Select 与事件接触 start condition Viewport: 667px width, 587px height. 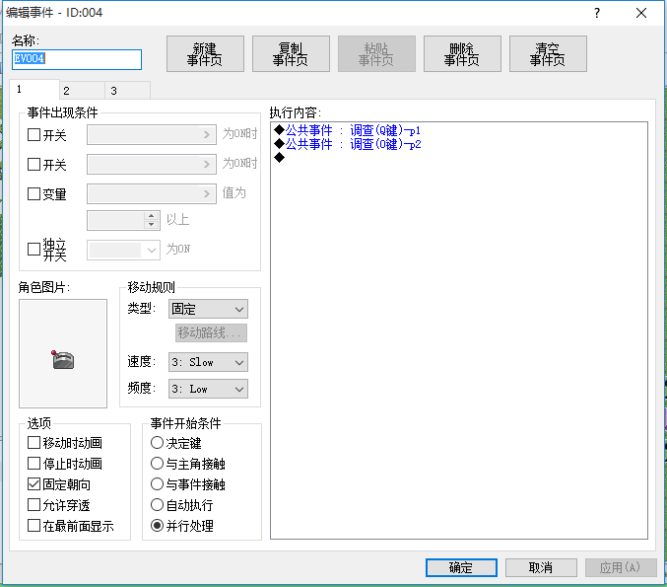(157, 484)
